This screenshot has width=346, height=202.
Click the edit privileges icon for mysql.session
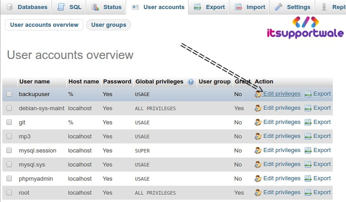tap(258, 151)
